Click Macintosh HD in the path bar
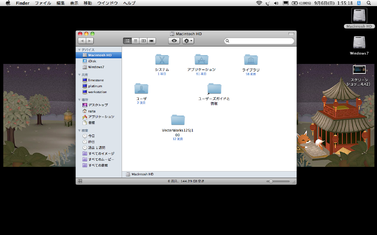This screenshot has height=235, width=377. pyautogui.click(x=139, y=174)
